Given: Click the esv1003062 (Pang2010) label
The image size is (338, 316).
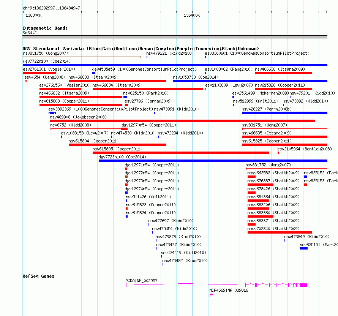Looking at the screenshot, I should coord(229,69).
